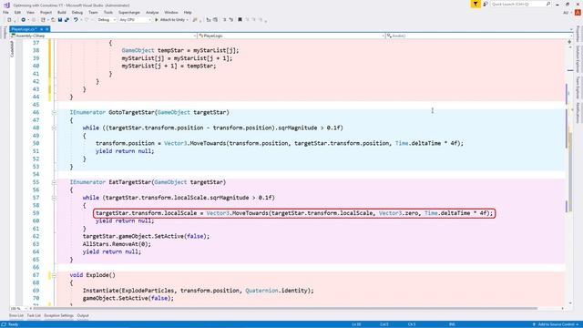Open the Any CPU platform dropdown
Screen dimensions: 583x328
[135, 20]
